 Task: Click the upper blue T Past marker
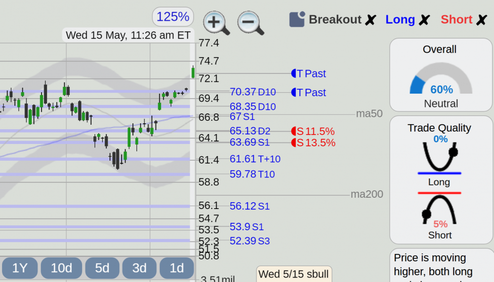coord(308,73)
